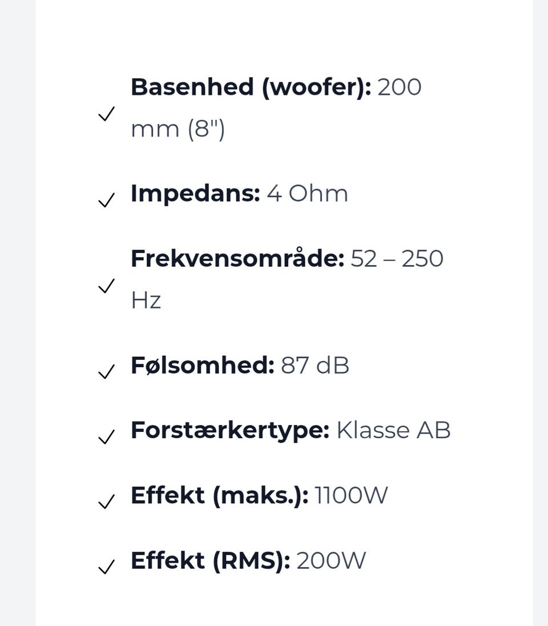Click the checkmark next to Effekt (maks.)
The image size is (548, 626).
click(106, 502)
